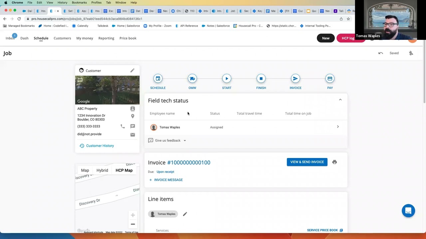Click the phone number (333) 333-3333

point(89,126)
